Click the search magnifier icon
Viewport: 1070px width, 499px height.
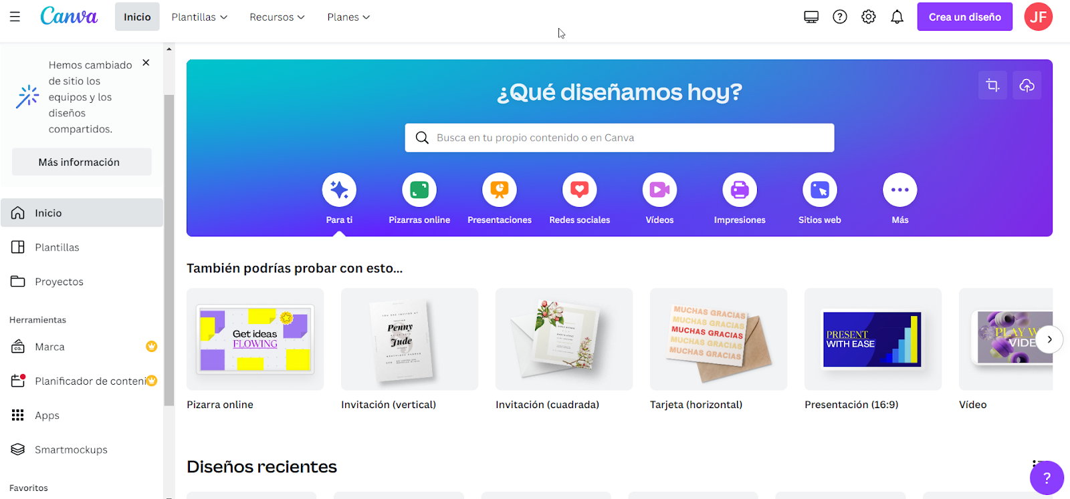click(x=422, y=138)
